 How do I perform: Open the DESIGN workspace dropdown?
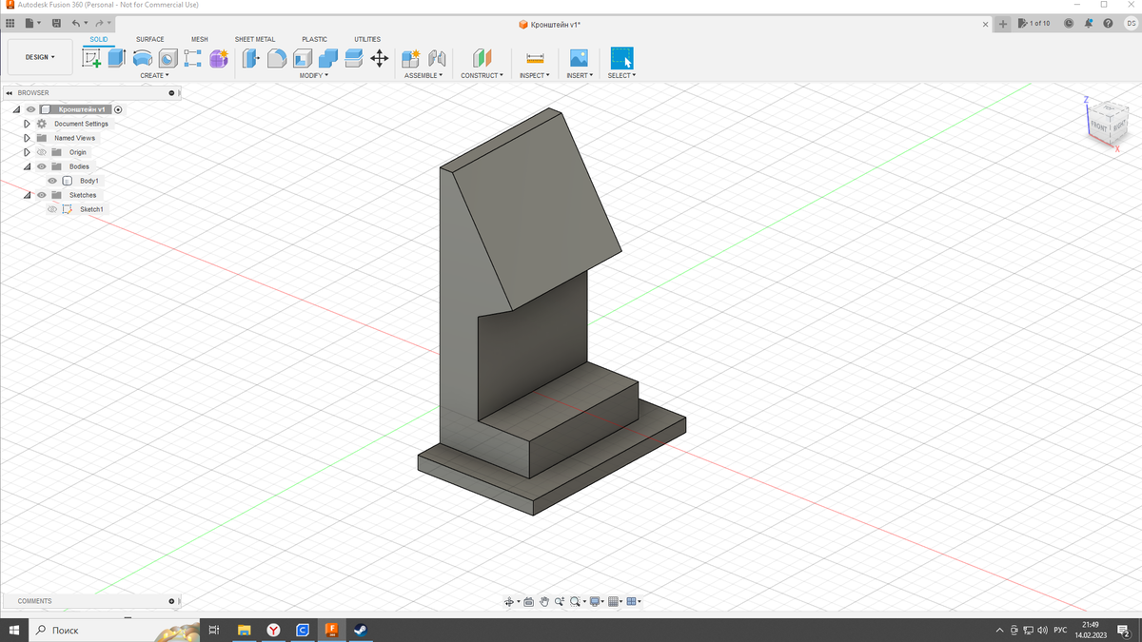pos(40,57)
